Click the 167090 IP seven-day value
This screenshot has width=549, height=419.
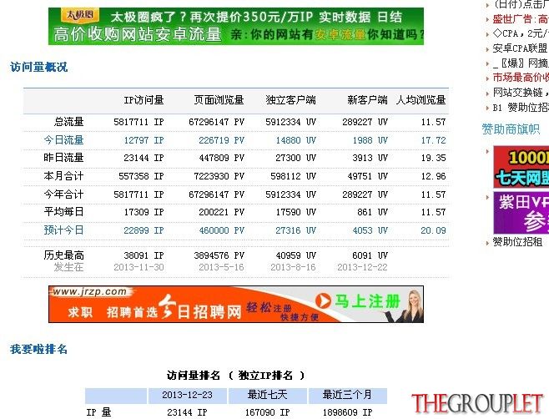coord(268,412)
